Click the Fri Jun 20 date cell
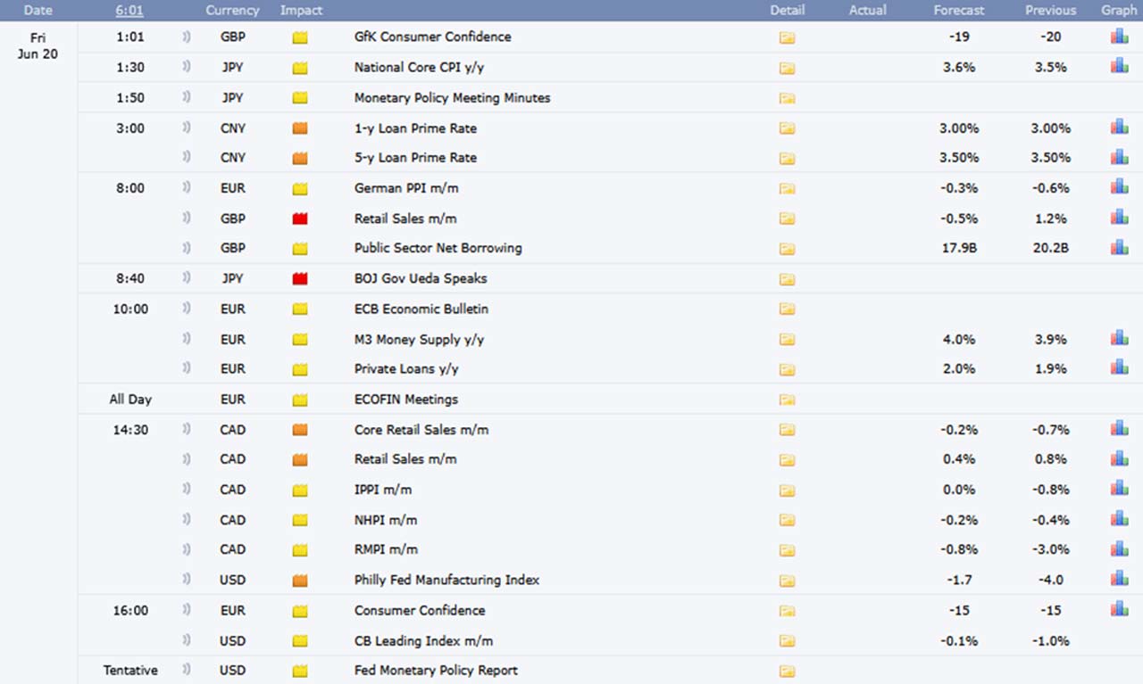Screen dimensions: 1143x684 (38, 45)
